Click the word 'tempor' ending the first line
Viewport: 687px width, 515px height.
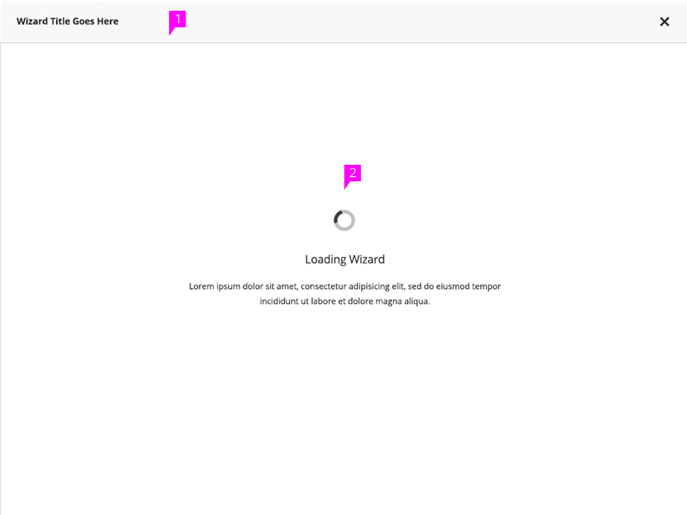(x=487, y=286)
